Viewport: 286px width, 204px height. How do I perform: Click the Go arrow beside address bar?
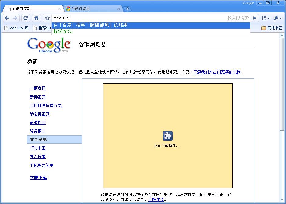[x=255, y=18]
